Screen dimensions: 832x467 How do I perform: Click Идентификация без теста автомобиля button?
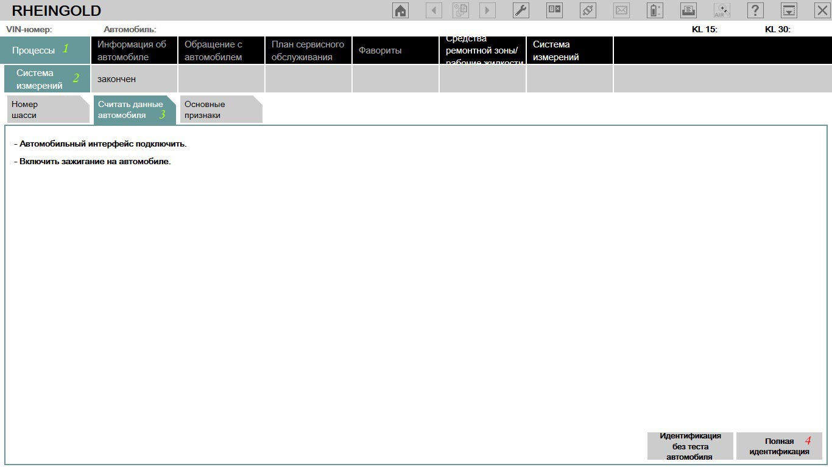tap(691, 446)
